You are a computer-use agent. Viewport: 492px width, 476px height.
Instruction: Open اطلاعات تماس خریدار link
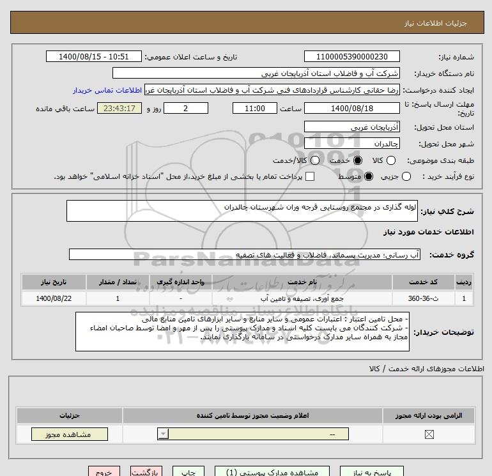[107, 90]
